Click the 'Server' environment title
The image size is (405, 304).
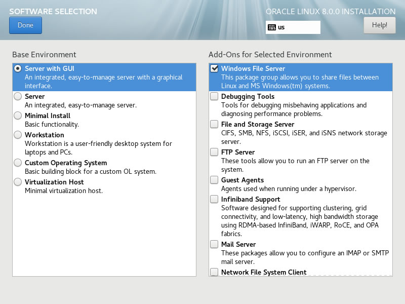[34, 96]
